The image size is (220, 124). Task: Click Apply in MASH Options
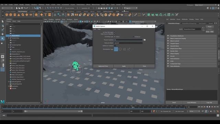click(x=124, y=66)
